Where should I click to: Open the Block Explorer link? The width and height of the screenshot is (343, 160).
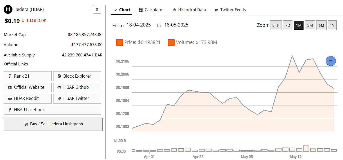click(77, 76)
